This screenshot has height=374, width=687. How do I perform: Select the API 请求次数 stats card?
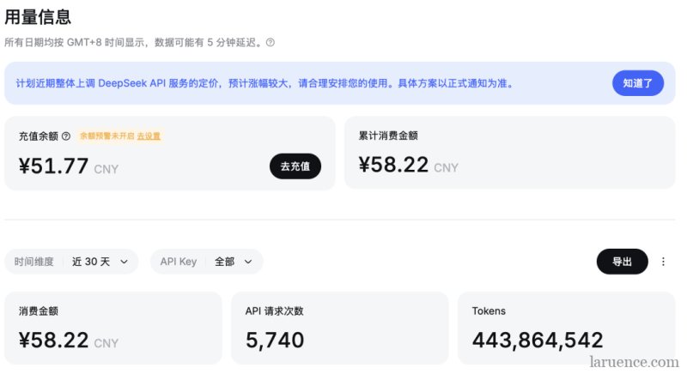(x=339, y=328)
